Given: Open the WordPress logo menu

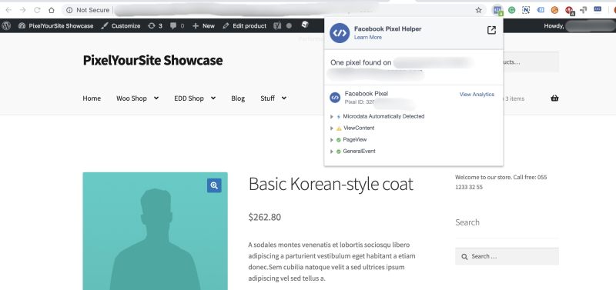Looking at the screenshot, I should (x=6, y=26).
